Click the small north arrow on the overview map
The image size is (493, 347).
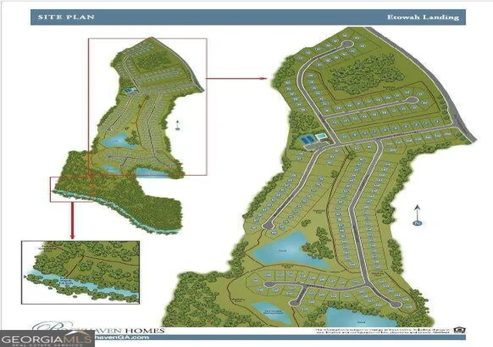tap(178, 126)
